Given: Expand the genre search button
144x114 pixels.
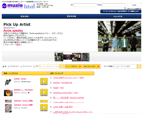Looking at the screenshot, I should (73, 66).
